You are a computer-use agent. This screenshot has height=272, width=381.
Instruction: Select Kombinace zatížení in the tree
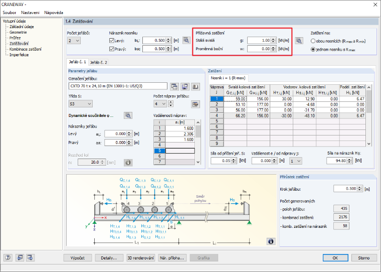coord(25,49)
